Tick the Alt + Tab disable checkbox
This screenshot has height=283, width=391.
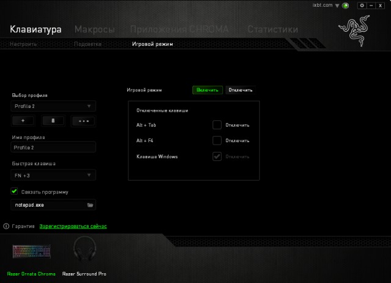pos(217,125)
